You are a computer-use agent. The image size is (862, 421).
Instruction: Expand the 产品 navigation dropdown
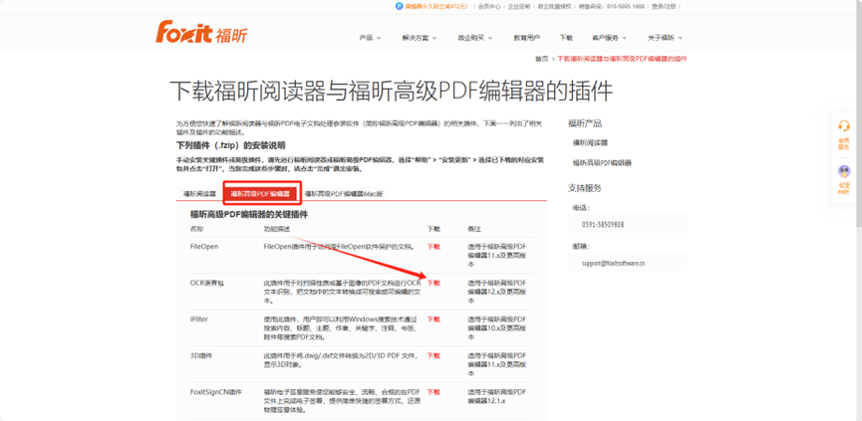[370, 38]
